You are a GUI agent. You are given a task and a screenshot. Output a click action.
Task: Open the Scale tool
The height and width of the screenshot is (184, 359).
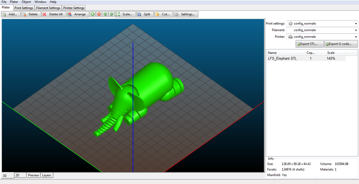(125, 14)
